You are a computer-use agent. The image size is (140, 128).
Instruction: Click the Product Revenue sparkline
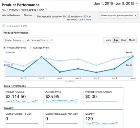click(22, 101)
